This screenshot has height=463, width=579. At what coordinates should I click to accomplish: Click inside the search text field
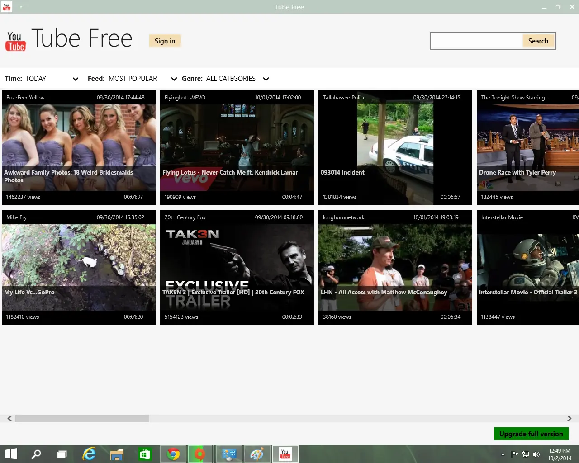[x=477, y=41]
